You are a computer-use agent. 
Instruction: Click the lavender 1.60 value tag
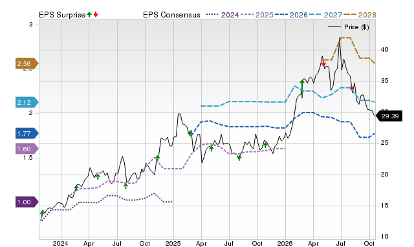[x=27, y=149]
